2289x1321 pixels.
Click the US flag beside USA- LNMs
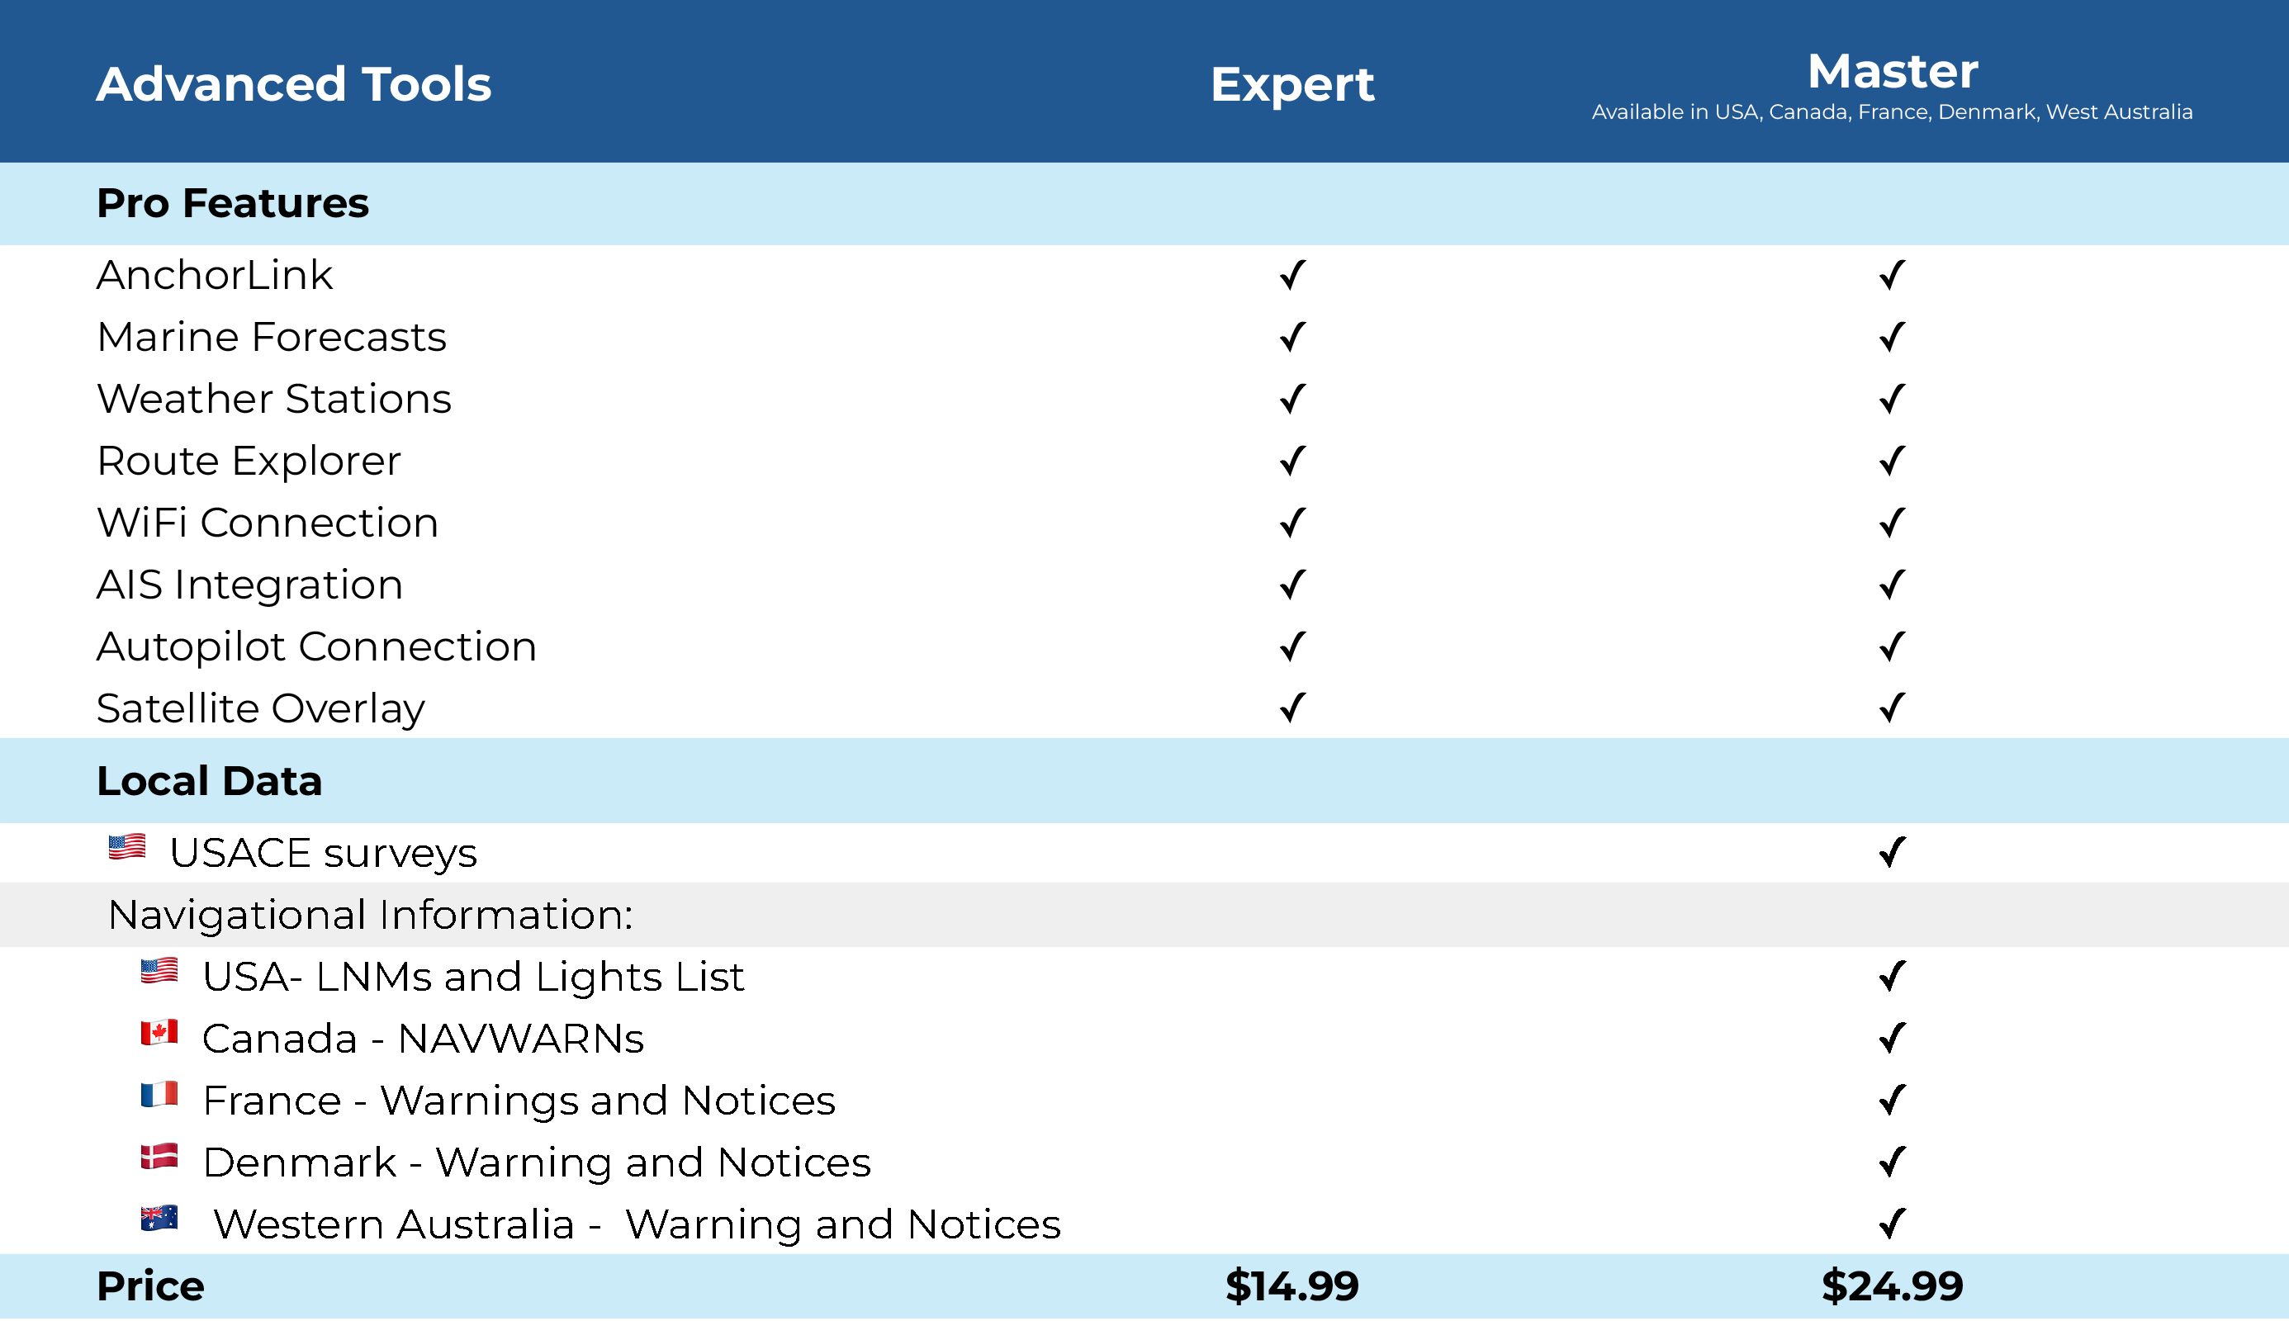pos(159,971)
